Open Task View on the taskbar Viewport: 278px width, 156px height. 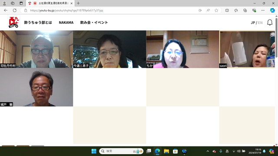(x=149, y=151)
